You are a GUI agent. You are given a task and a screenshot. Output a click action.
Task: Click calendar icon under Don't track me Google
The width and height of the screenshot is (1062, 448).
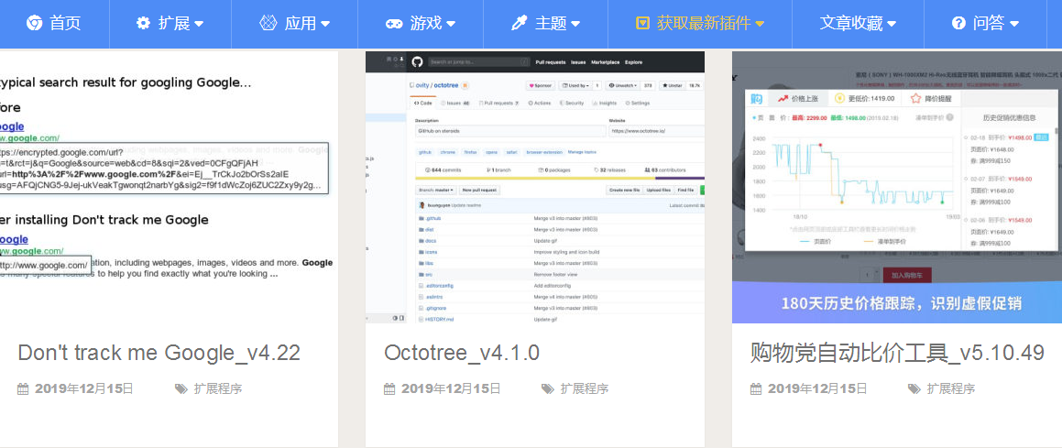coord(23,389)
